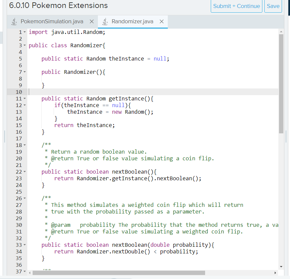Image resolution: width=290 pixels, height=279 pixels.
Task: Click the Java icon on PokemonSimulation.java tab
Action: (14, 21)
